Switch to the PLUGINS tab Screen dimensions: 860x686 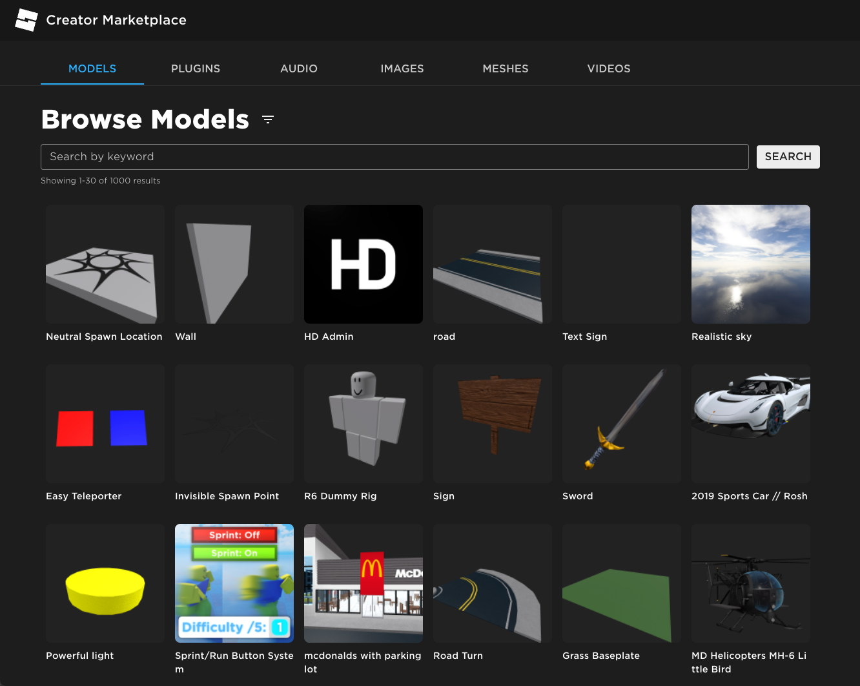point(196,68)
